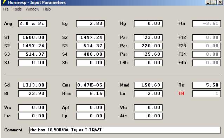Click the Vrc input field
This screenshot has height=138, width=224.
32,108
